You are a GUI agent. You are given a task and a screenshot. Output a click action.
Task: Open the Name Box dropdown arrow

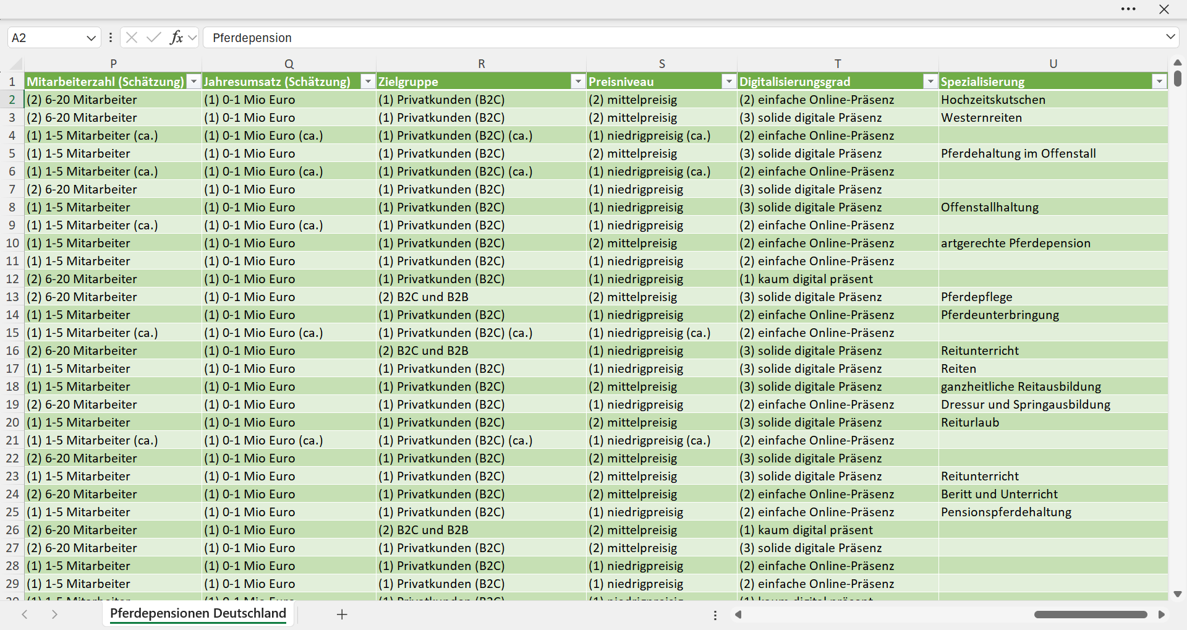tap(91, 38)
